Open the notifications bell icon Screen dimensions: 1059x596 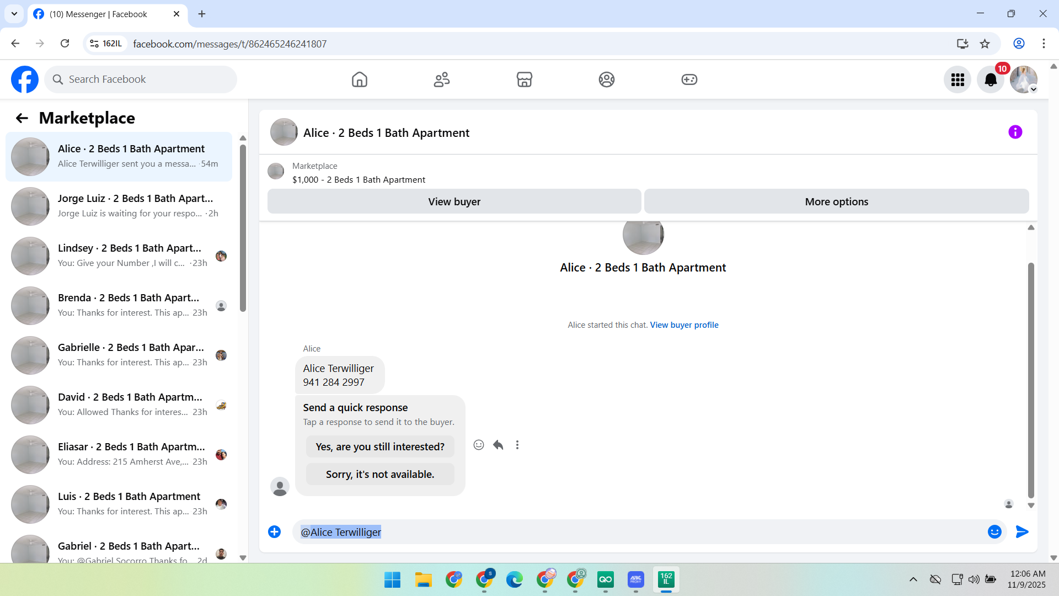click(990, 80)
